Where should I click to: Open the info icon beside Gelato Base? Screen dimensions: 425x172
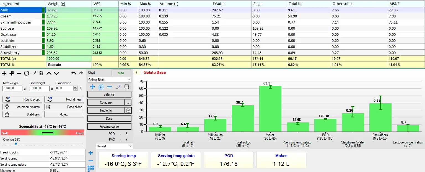click(137, 72)
